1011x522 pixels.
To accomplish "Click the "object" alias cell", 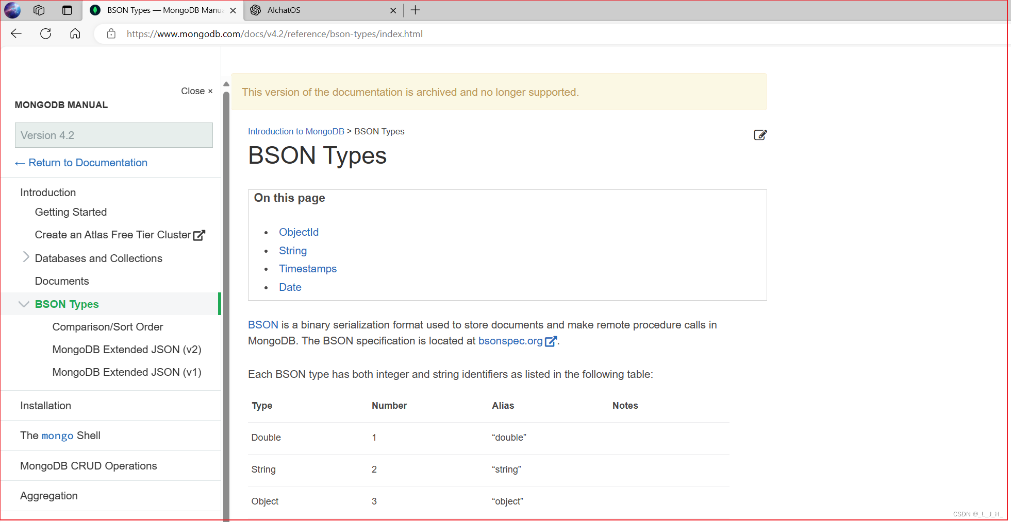I will 507,501.
